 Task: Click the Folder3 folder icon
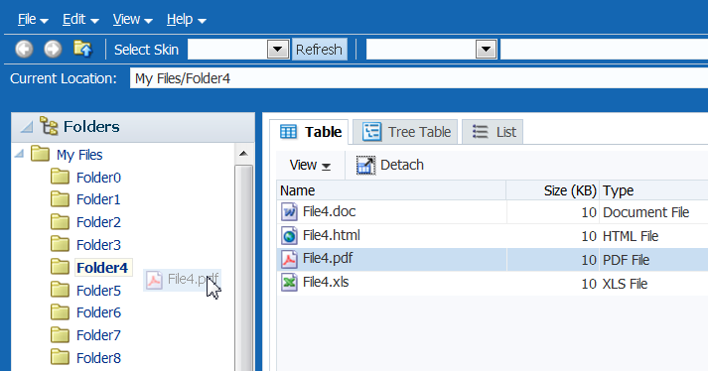[60, 245]
